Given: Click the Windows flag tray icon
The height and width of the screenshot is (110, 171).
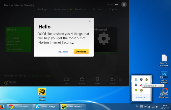Looking at the screenshot, I should pos(136,80).
